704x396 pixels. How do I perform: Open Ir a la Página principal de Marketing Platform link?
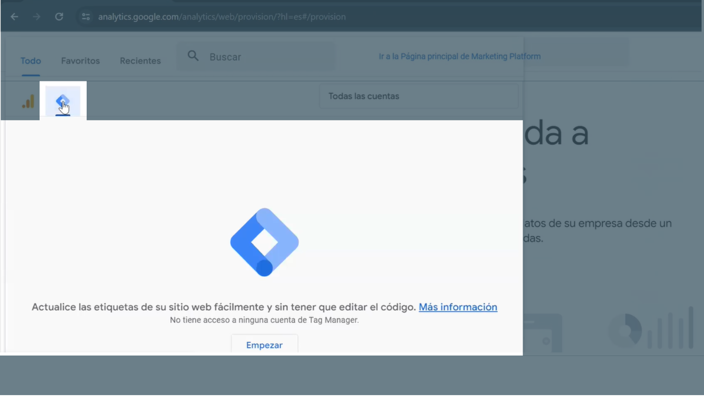pyautogui.click(x=460, y=56)
